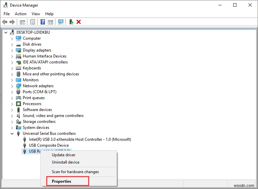Open the File menu
Screen dimensions: 258x189
pos(7,14)
